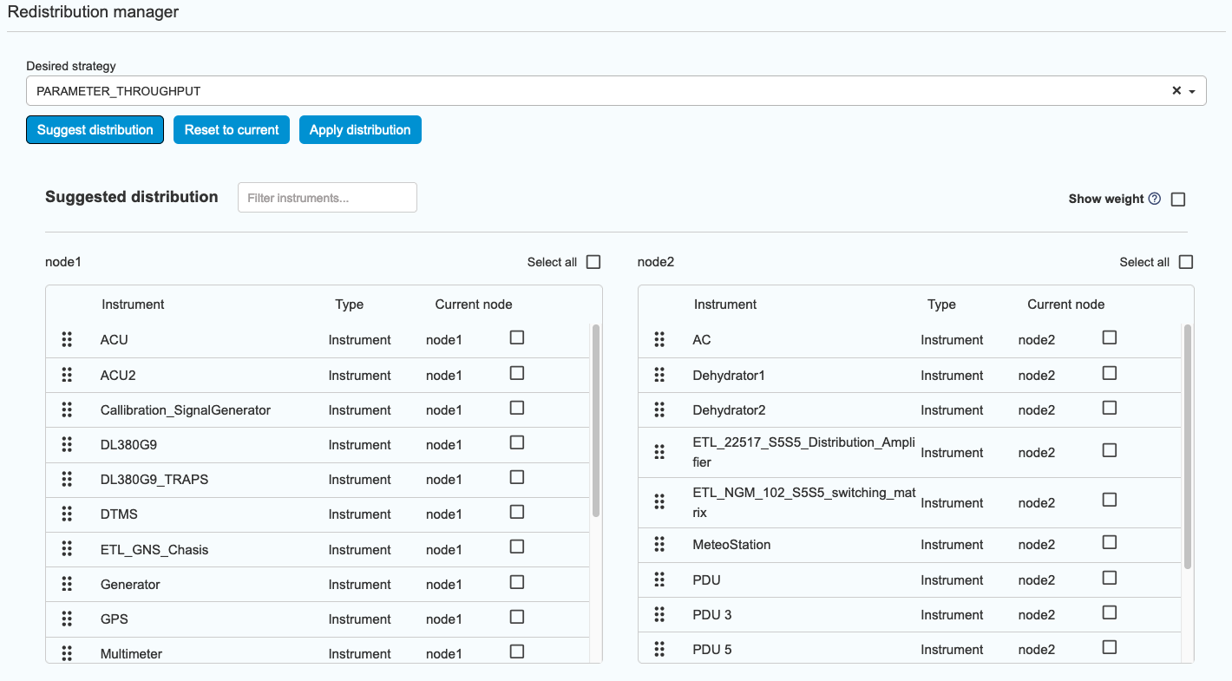Enable the Show weight checkbox
The height and width of the screenshot is (681, 1232).
[x=1178, y=200]
